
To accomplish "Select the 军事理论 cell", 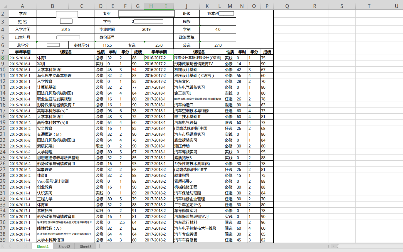I will pos(65,169).
